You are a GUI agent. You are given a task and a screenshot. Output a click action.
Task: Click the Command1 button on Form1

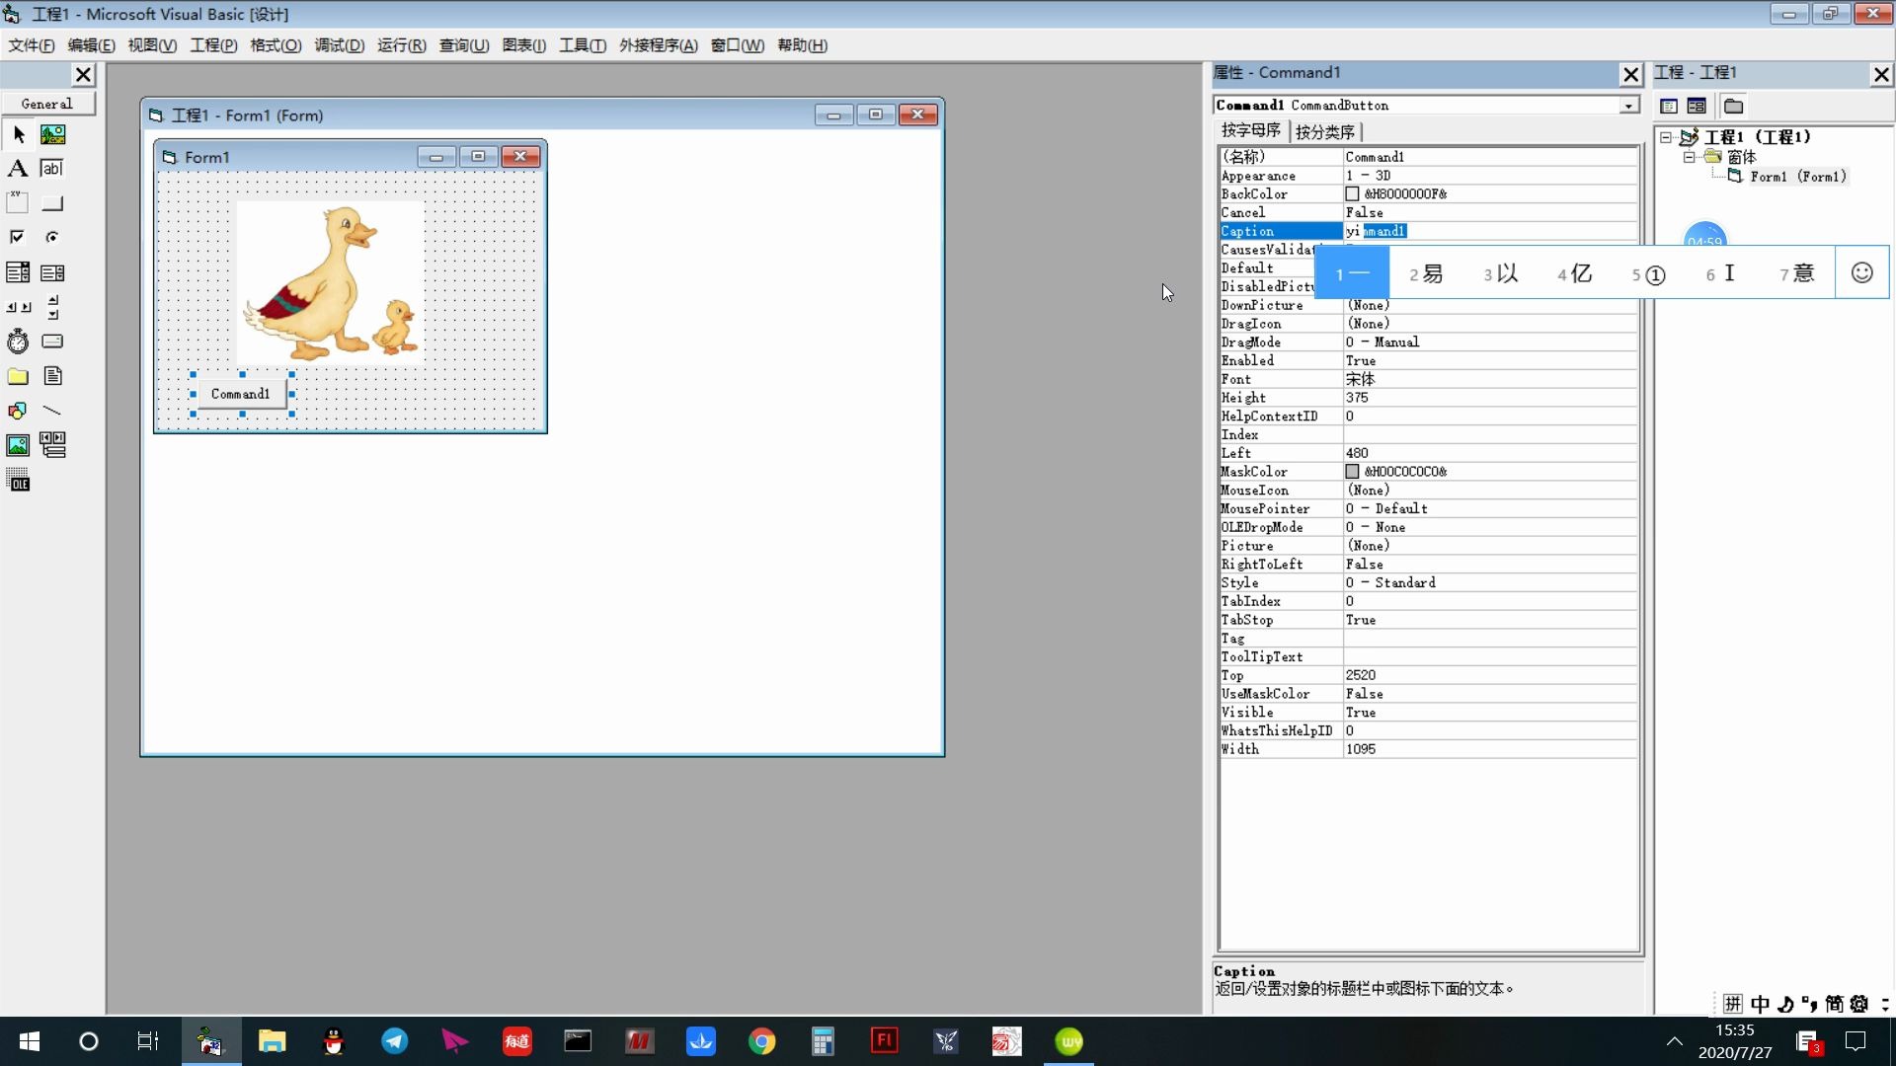pyautogui.click(x=240, y=394)
